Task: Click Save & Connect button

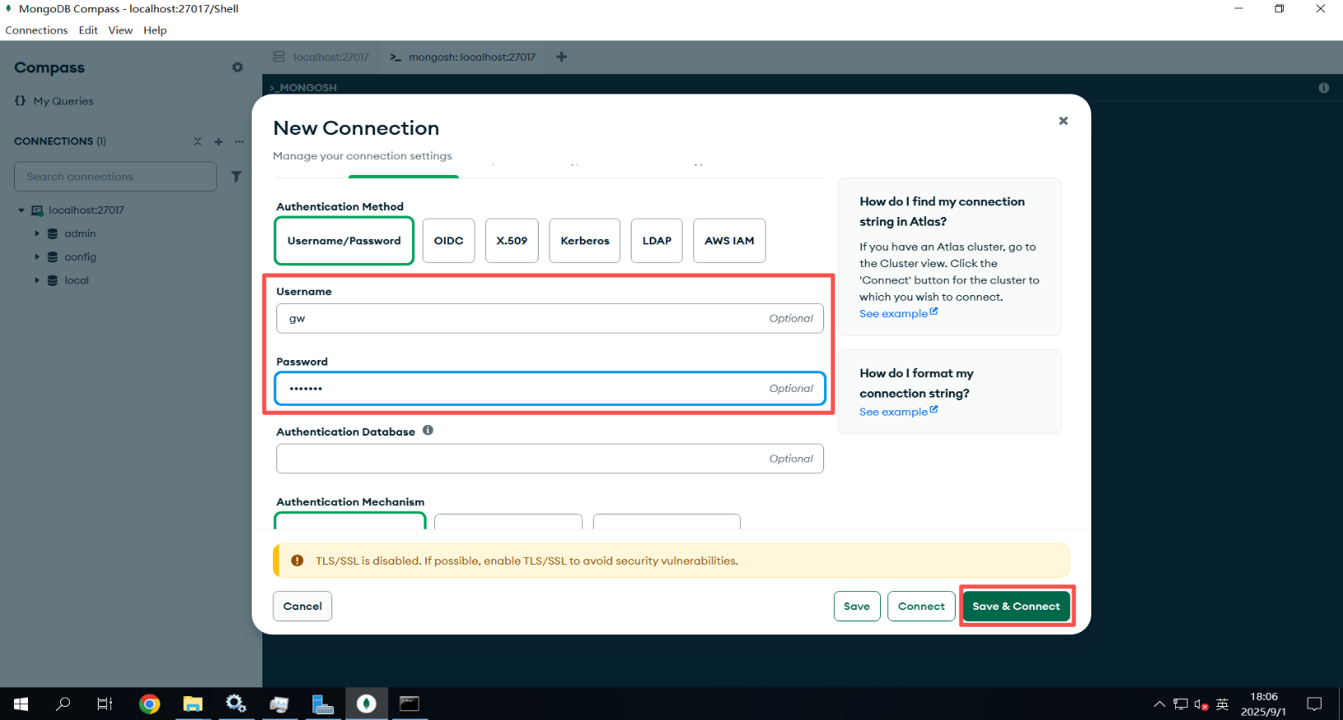Action: coord(1017,607)
